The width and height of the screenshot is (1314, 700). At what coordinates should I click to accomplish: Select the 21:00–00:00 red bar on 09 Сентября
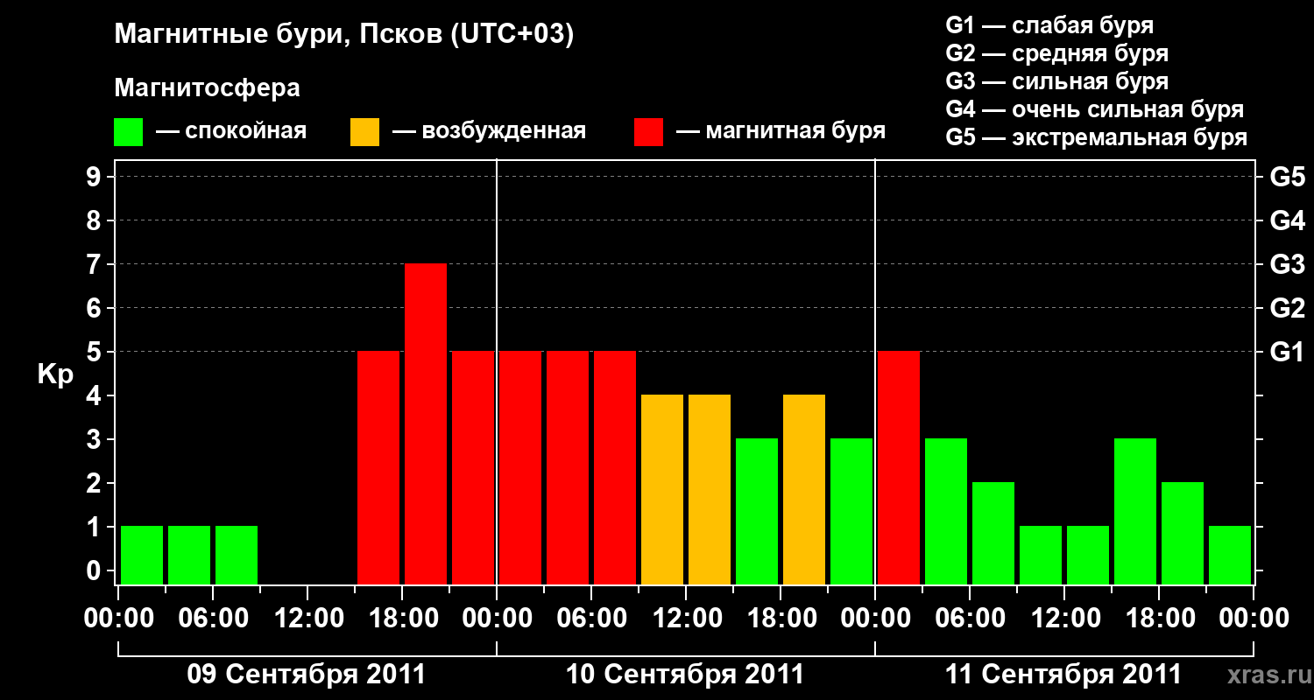coord(473,467)
